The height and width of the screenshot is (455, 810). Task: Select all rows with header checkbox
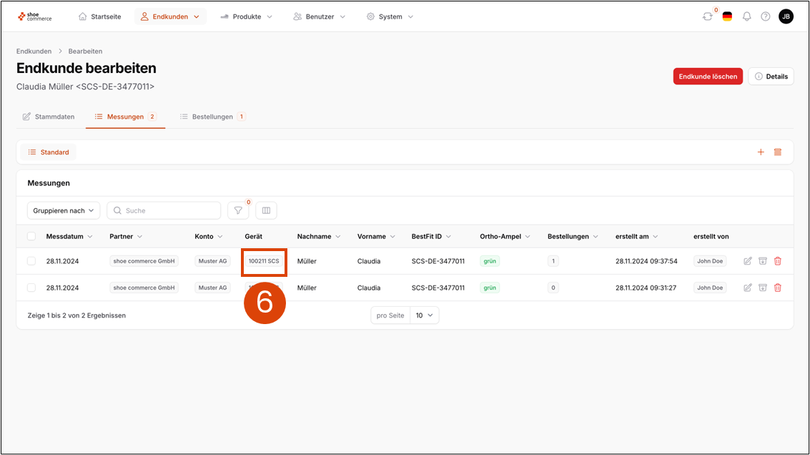pyautogui.click(x=31, y=237)
